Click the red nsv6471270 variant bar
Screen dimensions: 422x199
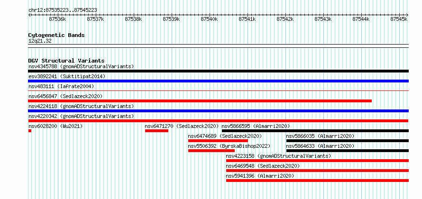pos(156,131)
